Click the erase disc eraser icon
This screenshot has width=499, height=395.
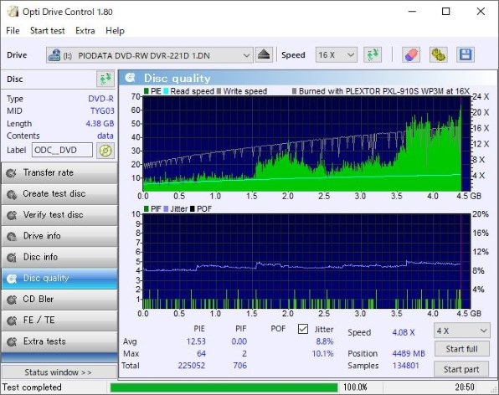click(x=411, y=55)
